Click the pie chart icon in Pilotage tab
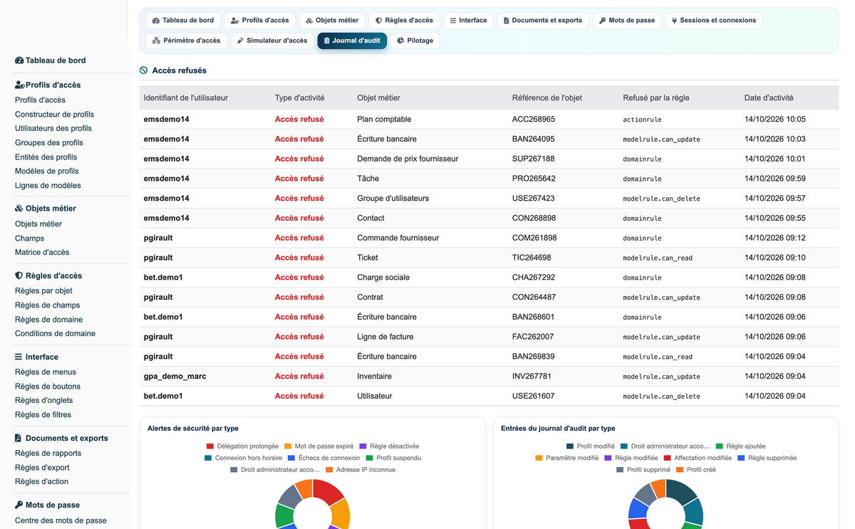Image resolution: width=855 pixels, height=529 pixels. (x=400, y=41)
